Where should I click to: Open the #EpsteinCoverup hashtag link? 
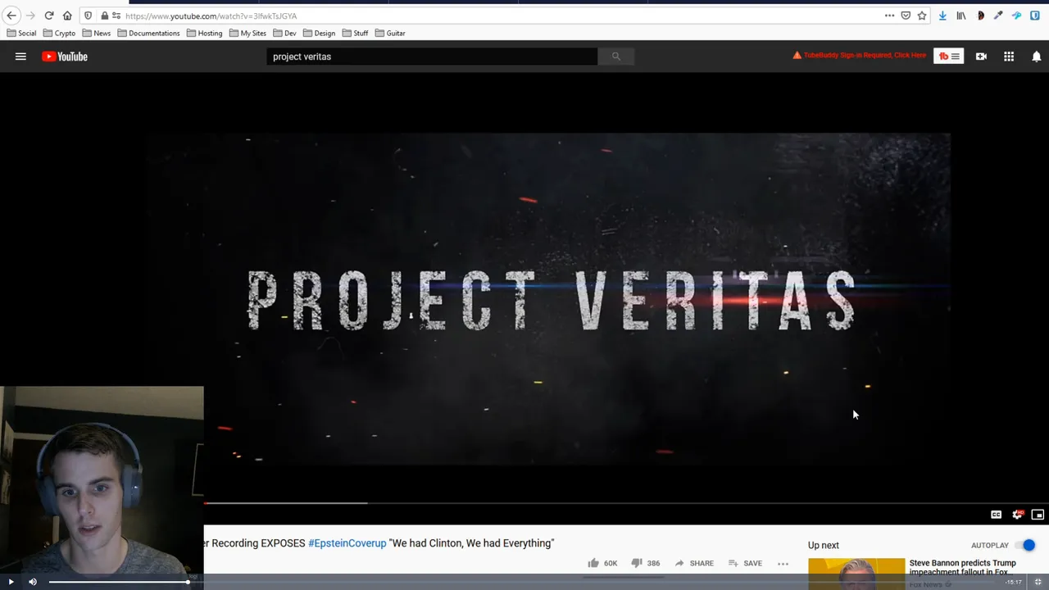click(x=347, y=543)
